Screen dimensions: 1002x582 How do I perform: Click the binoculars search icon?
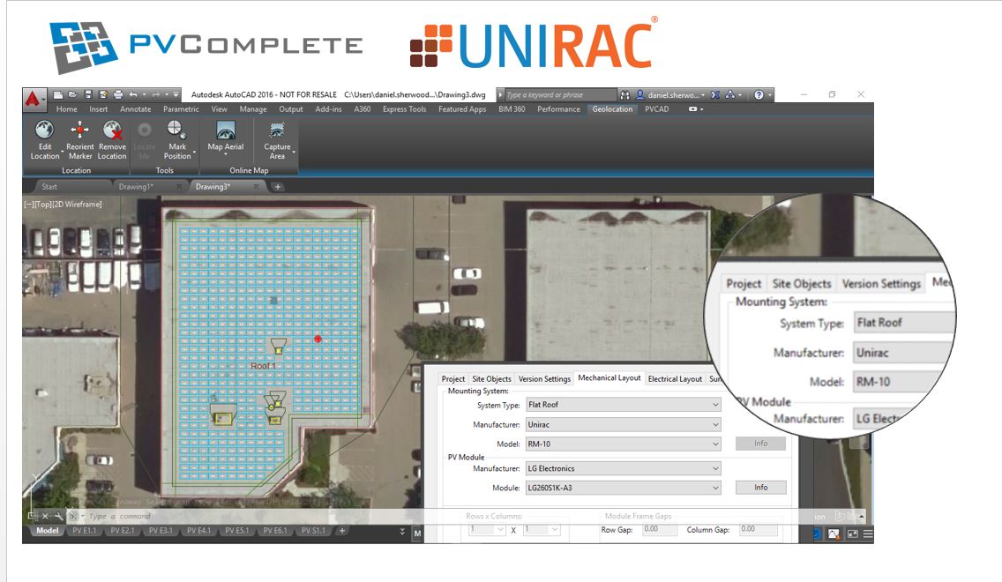click(625, 94)
